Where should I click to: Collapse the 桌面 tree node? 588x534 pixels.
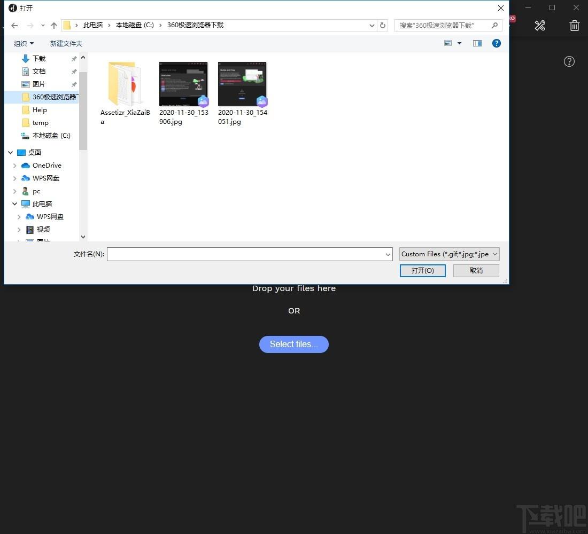click(x=11, y=153)
